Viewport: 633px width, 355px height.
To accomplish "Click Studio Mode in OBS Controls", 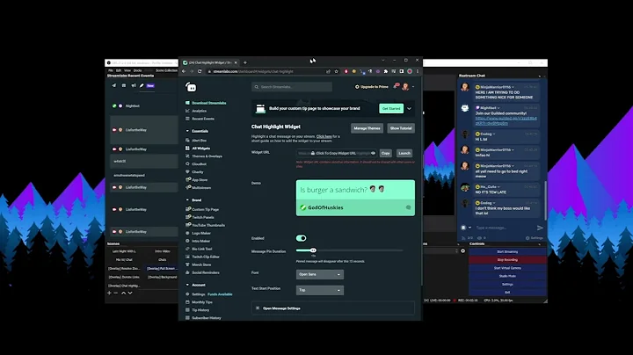I will click(x=507, y=276).
